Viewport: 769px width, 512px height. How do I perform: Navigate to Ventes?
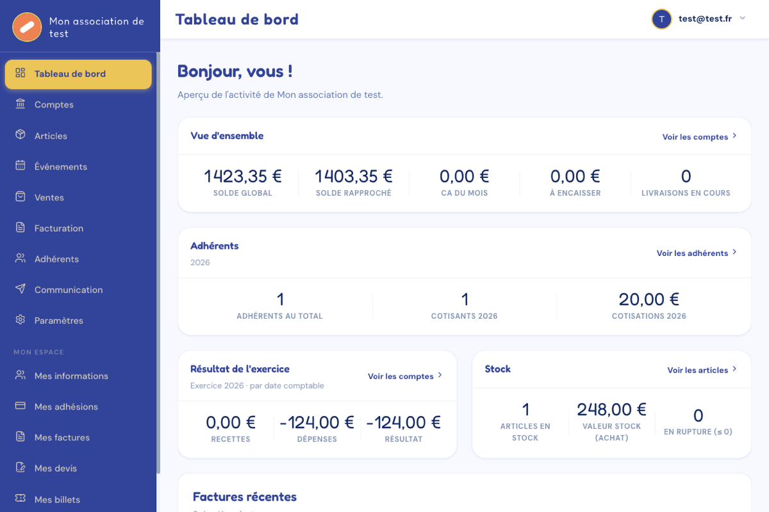pyautogui.click(x=78, y=197)
